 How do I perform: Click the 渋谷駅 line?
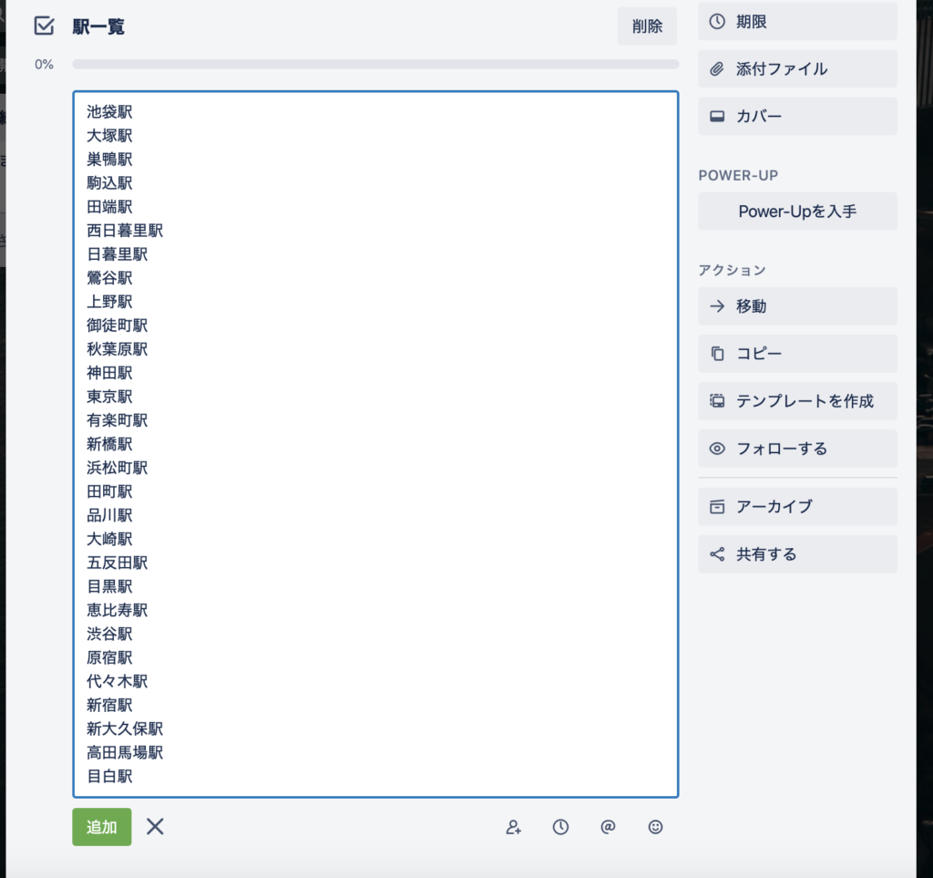click(109, 635)
